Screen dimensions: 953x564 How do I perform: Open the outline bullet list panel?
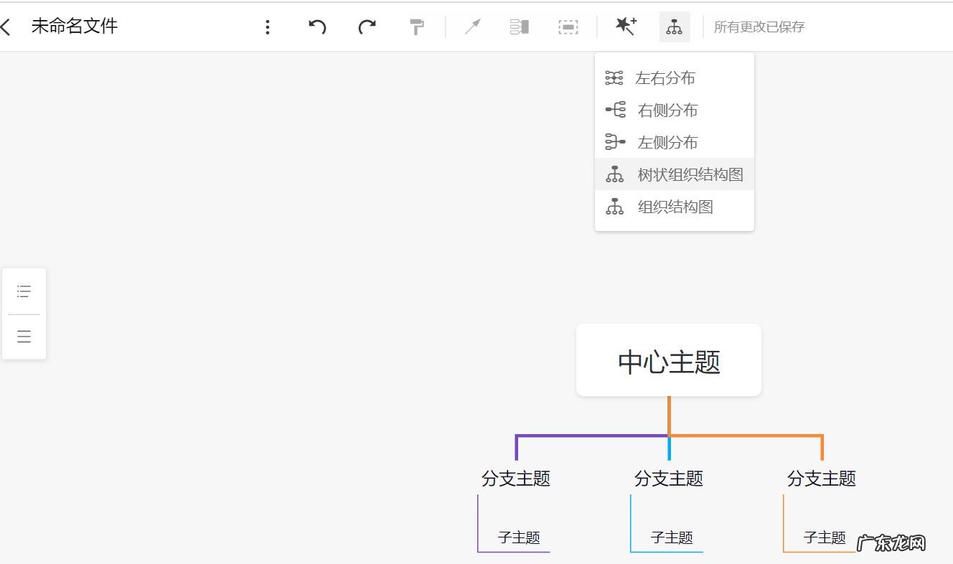click(x=24, y=291)
